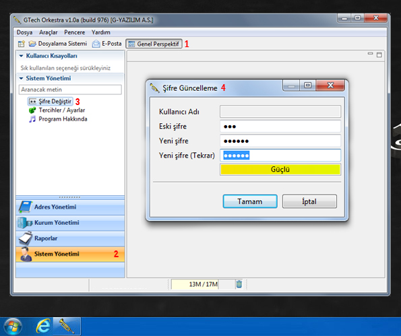
Task: Open the new perspective icon in toolbar
Action: (x=22, y=44)
